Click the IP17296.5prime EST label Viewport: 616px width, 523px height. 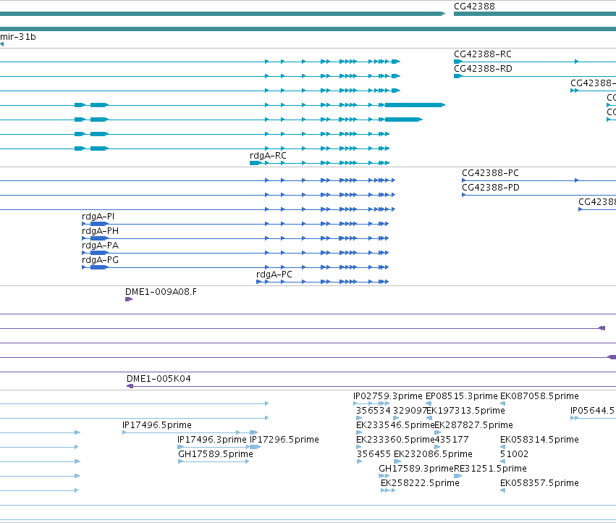click(284, 440)
